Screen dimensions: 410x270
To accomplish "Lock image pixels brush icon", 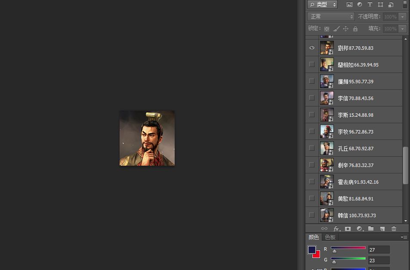I will coord(336,29).
